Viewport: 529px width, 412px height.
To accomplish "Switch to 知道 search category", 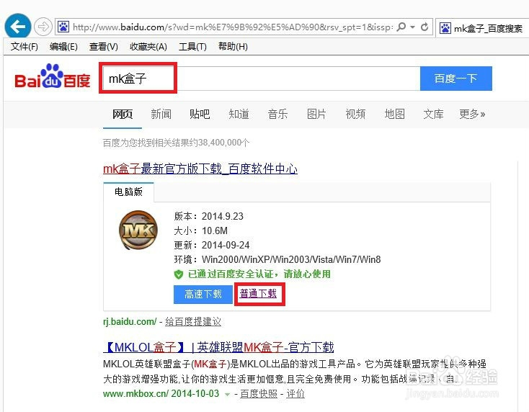I will pyautogui.click(x=239, y=115).
